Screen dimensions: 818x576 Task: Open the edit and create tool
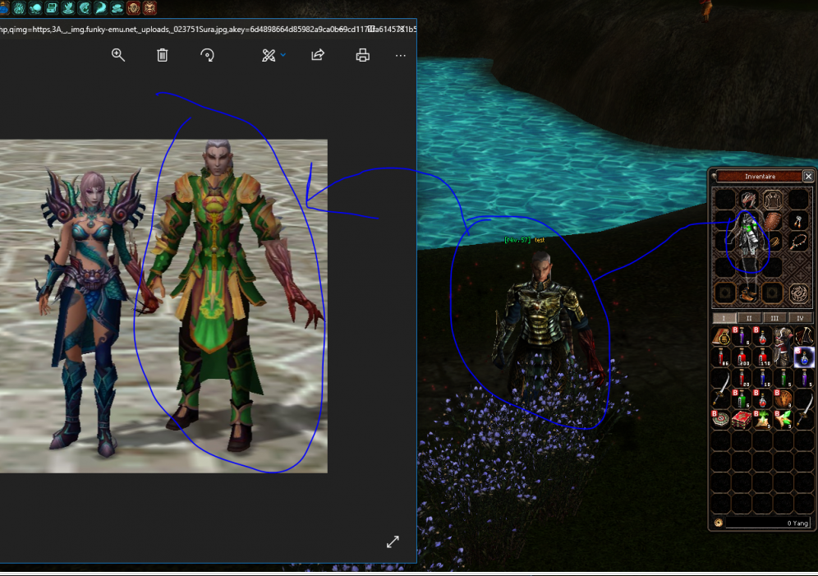point(268,55)
